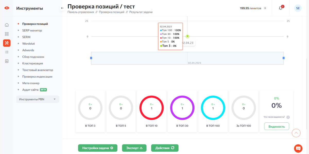The image size is (309, 154).
Task: Open Аудит сайта BETA tool
Action: pos(35,90)
